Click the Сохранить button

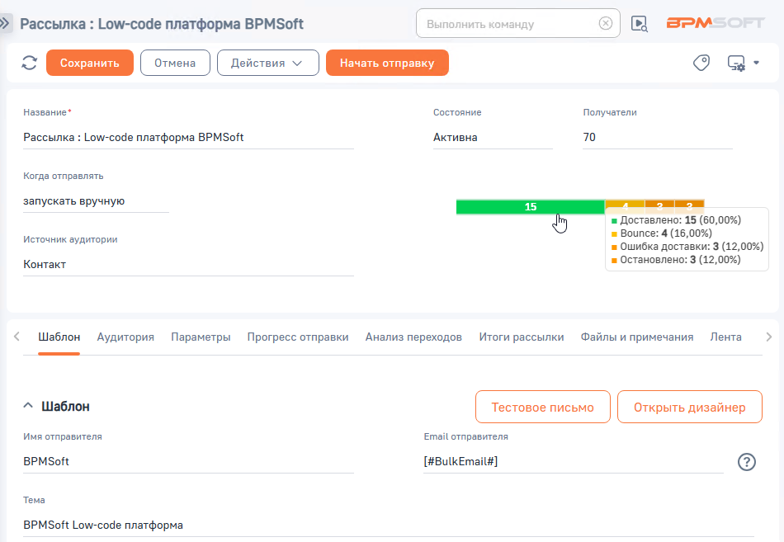coord(90,63)
